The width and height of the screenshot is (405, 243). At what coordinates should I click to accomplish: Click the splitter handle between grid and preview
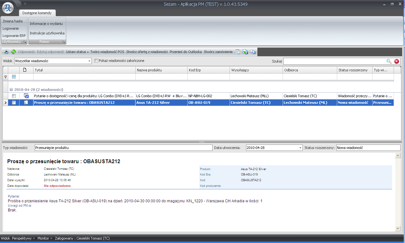(202, 142)
